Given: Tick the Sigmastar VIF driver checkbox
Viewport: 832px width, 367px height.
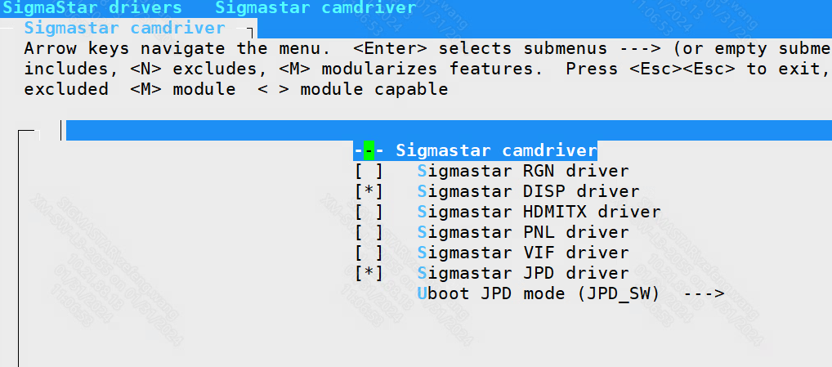Looking at the screenshot, I should point(369,253).
